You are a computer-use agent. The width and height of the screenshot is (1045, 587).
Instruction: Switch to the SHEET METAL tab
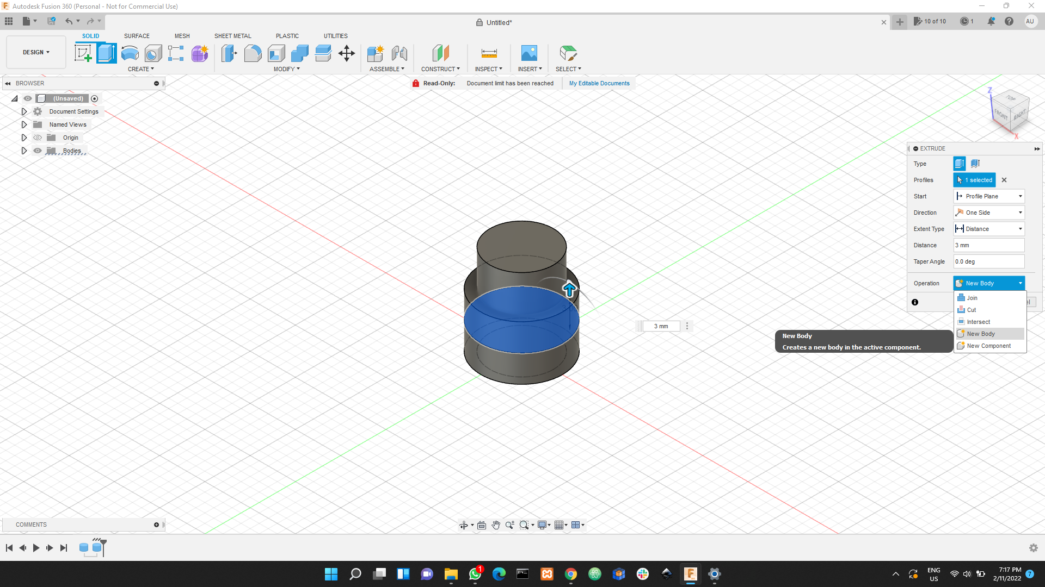pyautogui.click(x=232, y=36)
